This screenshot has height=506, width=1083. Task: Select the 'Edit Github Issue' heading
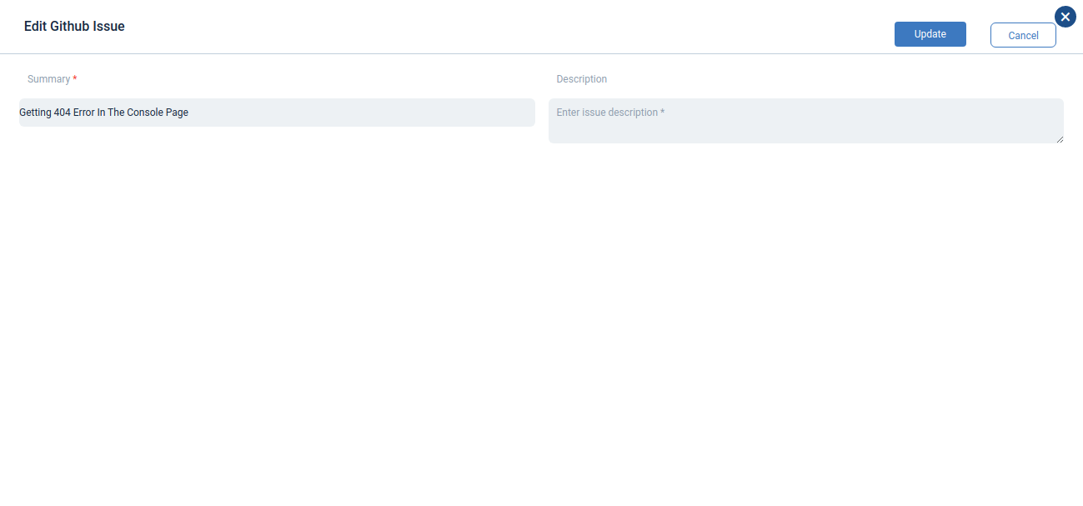pos(74,27)
